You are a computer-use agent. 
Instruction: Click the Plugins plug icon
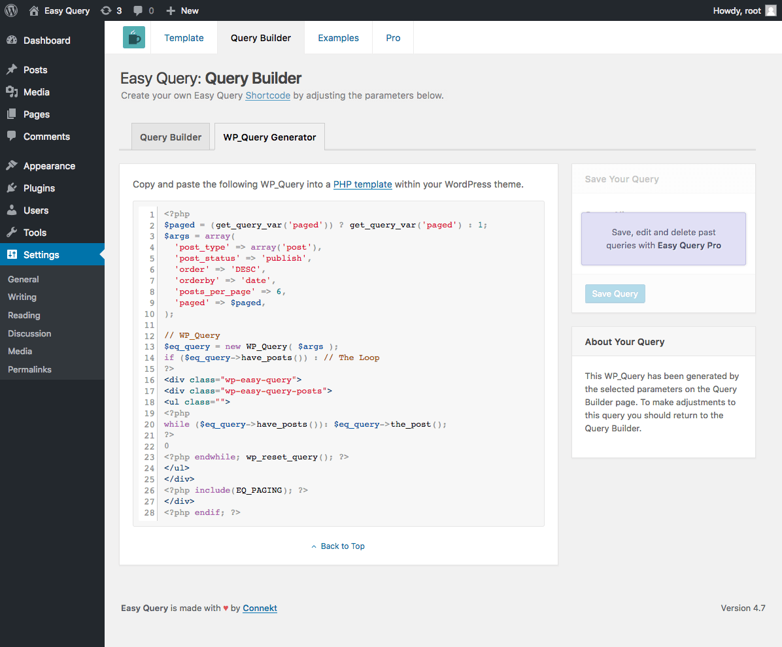(x=12, y=188)
